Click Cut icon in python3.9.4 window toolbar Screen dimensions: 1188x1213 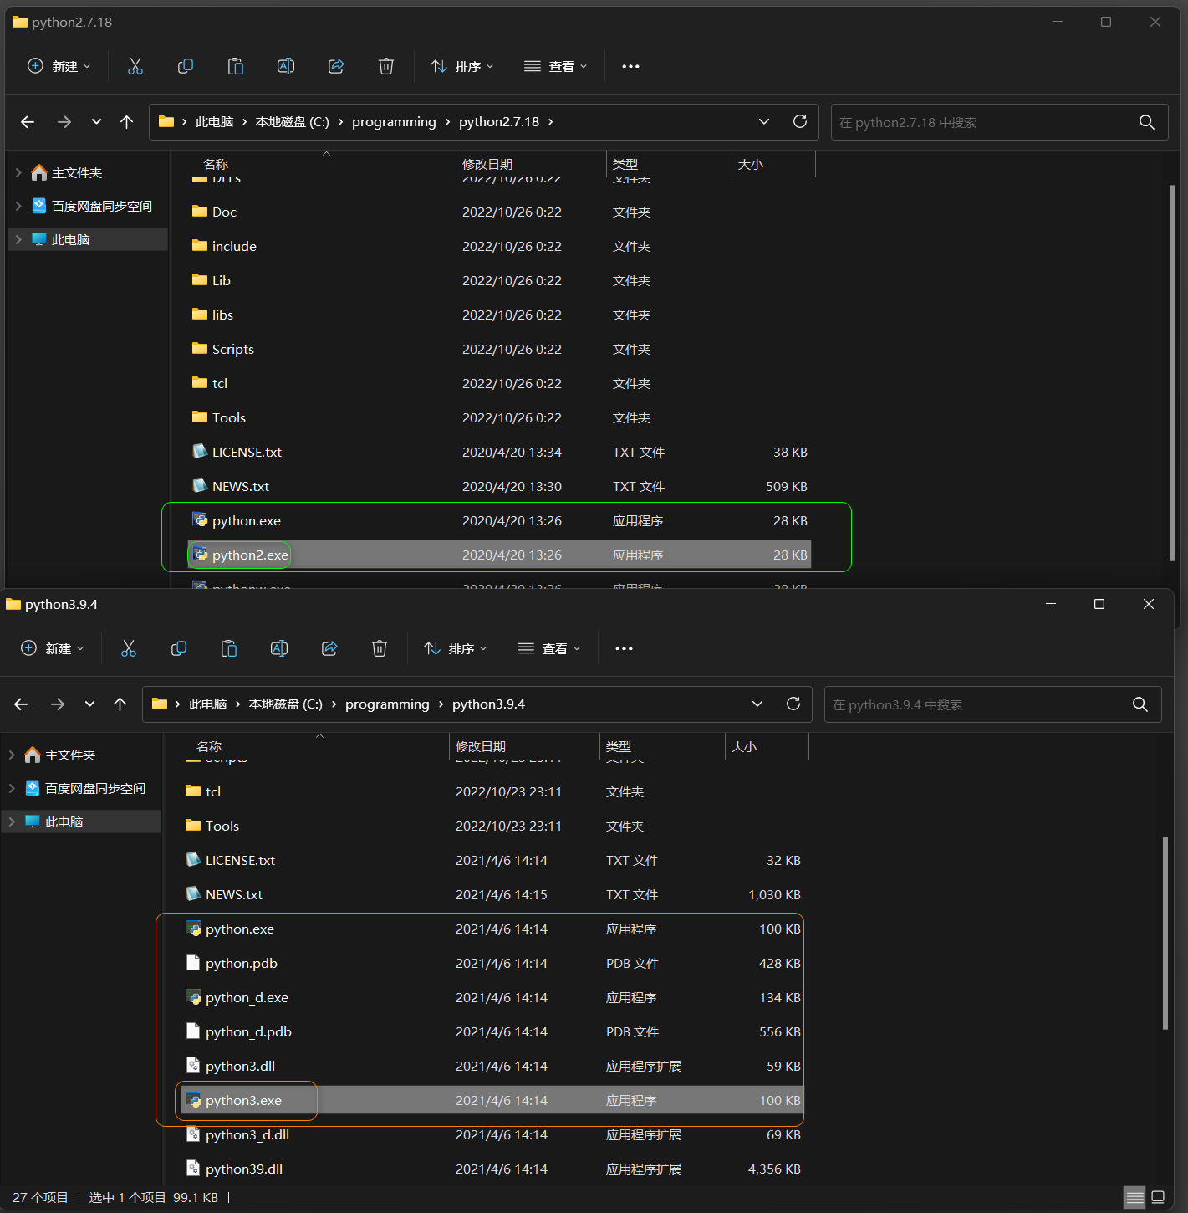click(x=129, y=648)
